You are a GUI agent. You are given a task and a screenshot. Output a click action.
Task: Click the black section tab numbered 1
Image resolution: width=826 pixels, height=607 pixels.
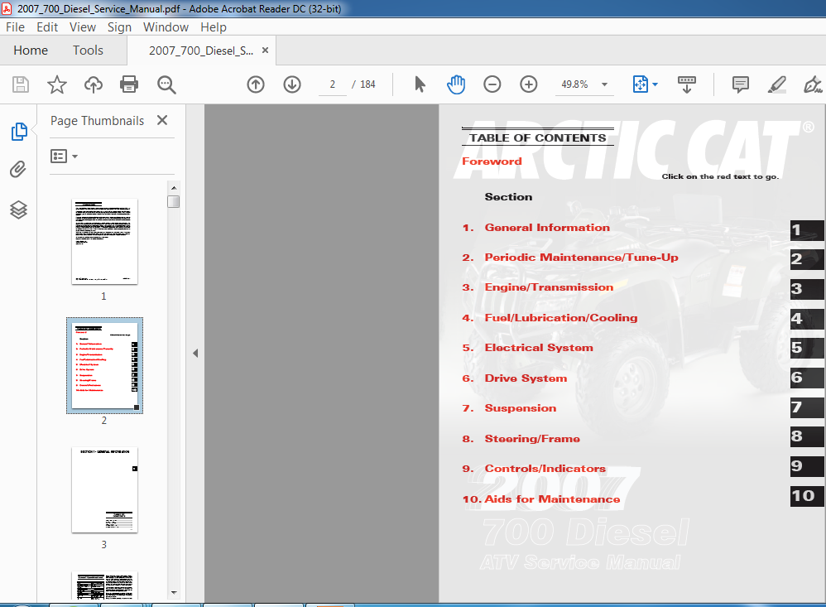pos(806,230)
